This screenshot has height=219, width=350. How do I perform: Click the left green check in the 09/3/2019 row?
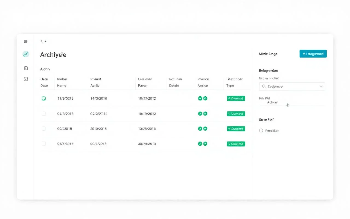[200, 143]
